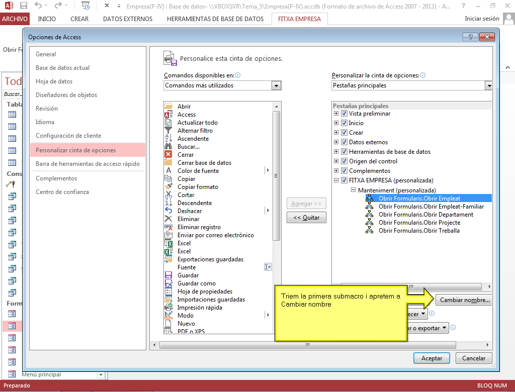Toggle the Complementos checkbox
515x392 pixels.
(x=344, y=171)
